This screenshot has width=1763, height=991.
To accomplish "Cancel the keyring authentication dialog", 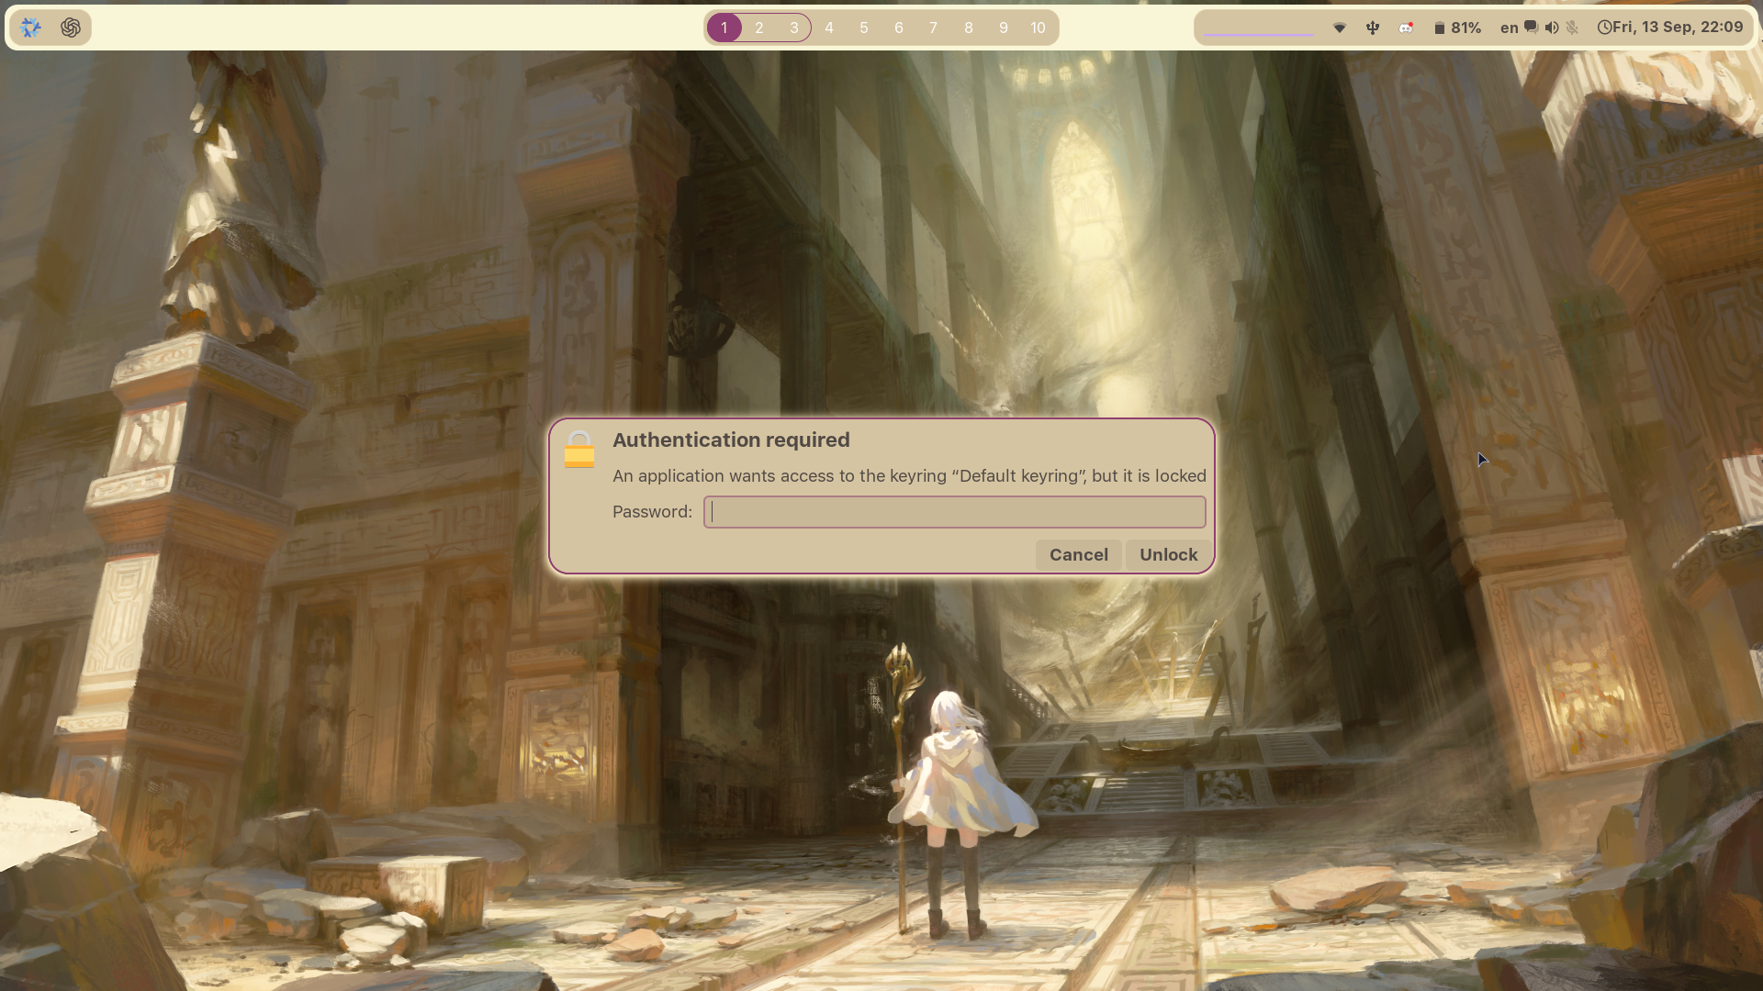I will (1079, 555).
